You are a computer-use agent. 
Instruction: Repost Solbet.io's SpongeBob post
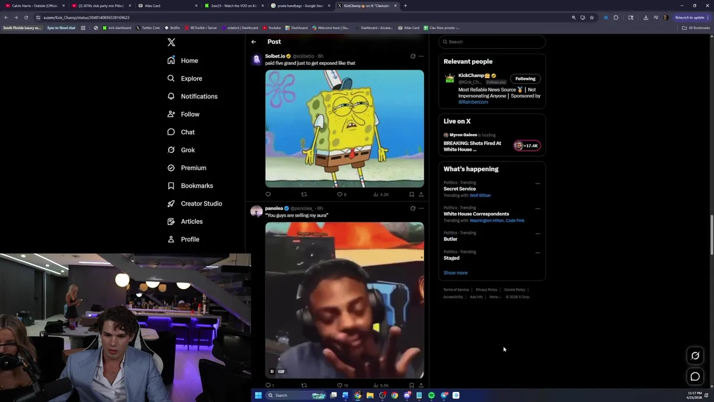click(304, 194)
